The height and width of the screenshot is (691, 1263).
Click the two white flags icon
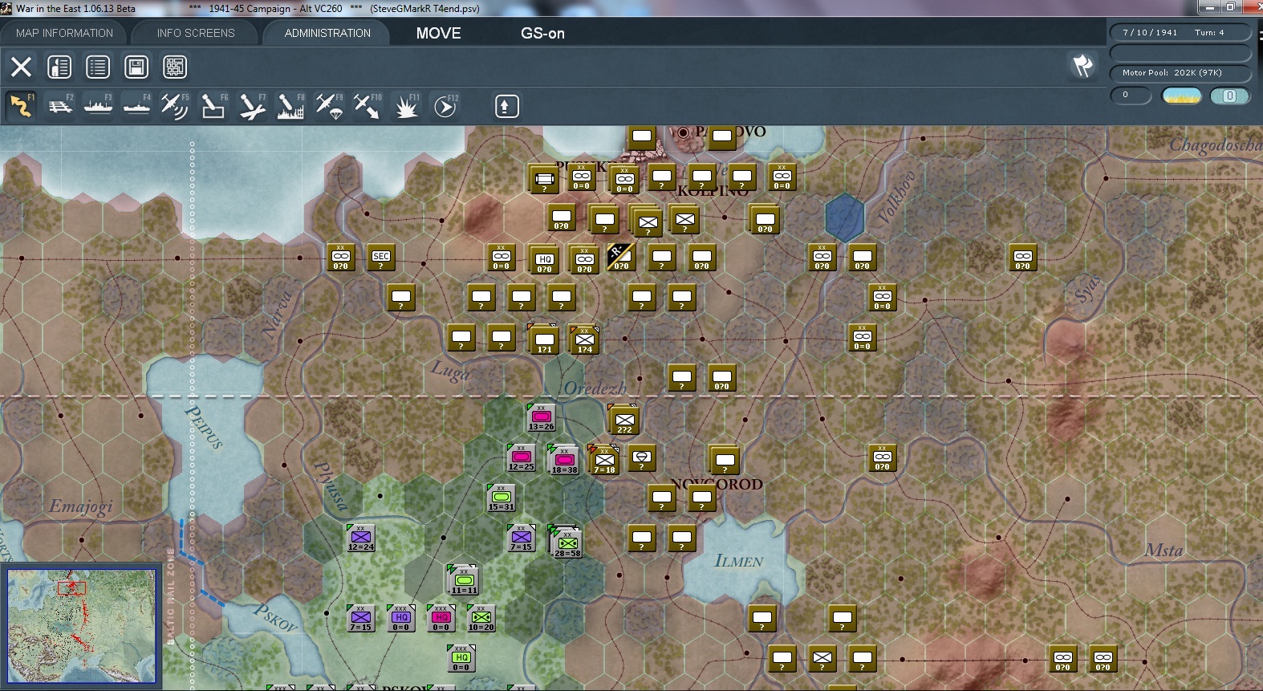tap(1082, 65)
